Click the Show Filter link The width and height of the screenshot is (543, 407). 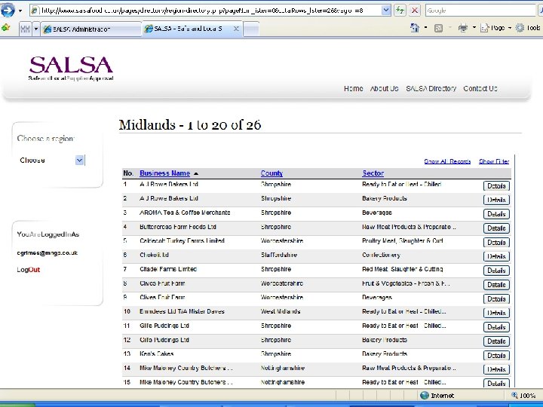point(494,161)
